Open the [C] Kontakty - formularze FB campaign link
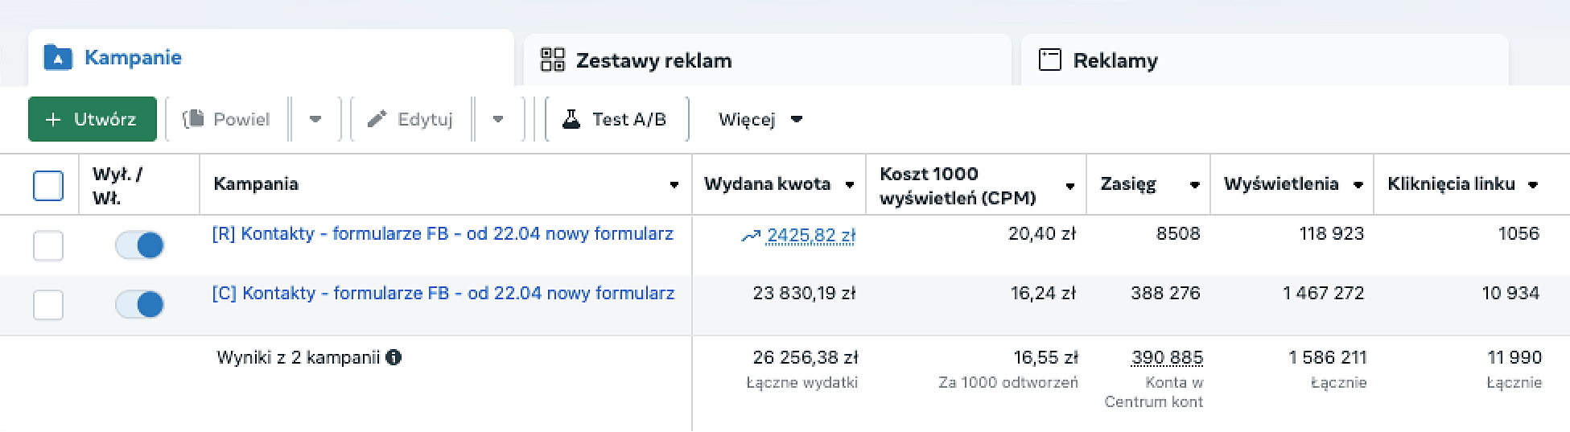The height and width of the screenshot is (432, 1570). (x=443, y=293)
